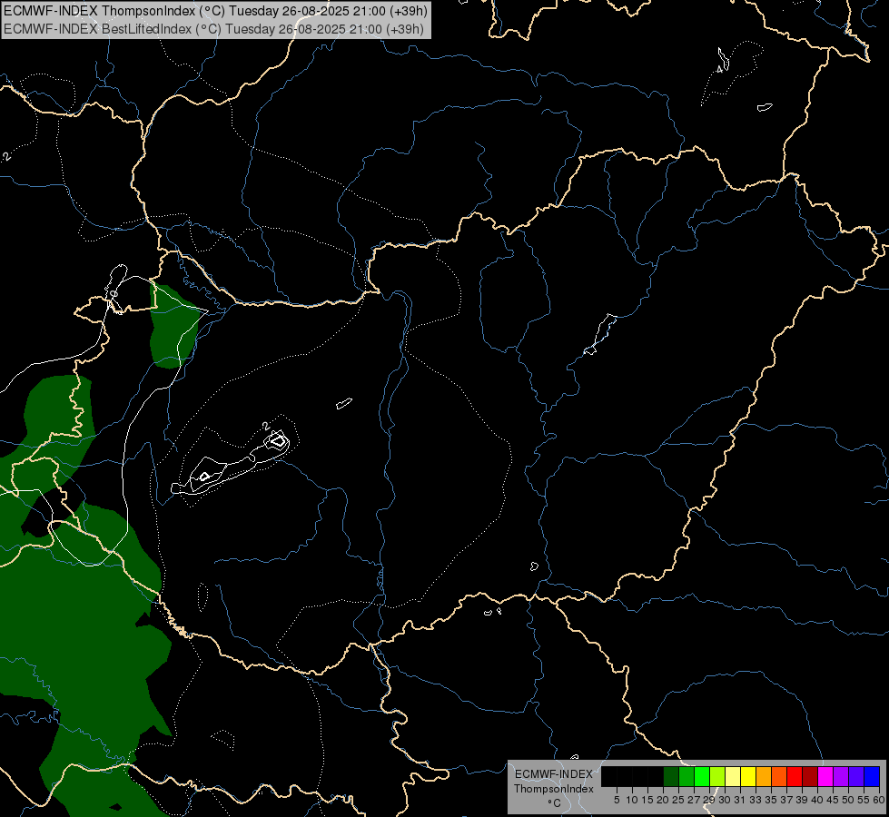Click the legend tick value '50'
This screenshot has height=817, width=889.
849,800
